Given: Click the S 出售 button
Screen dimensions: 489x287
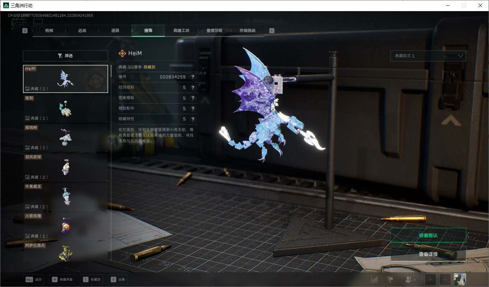Looking at the screenshot, I should tap(118, 279).
